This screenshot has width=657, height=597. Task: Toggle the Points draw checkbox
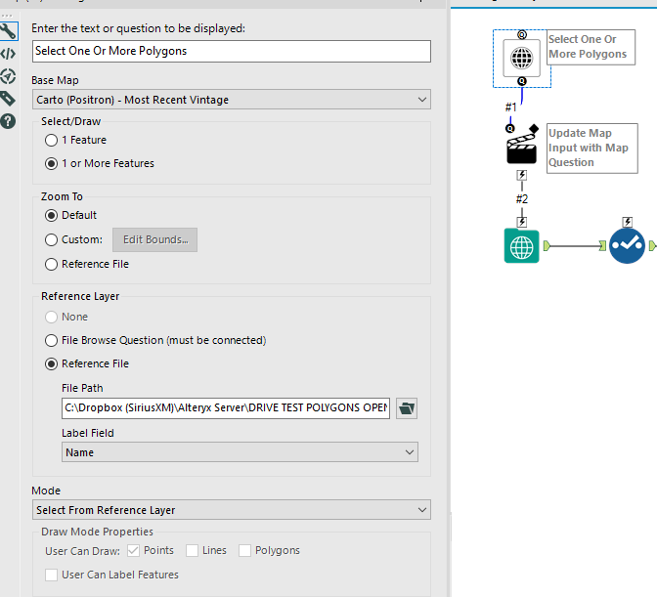133,550
